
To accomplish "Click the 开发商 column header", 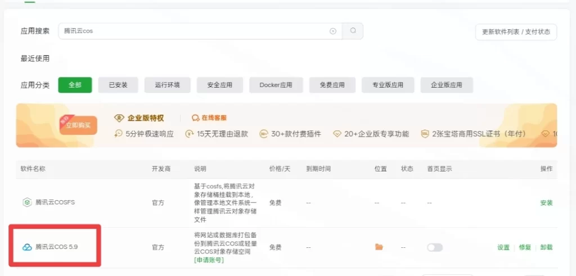I will pos(161,169).
